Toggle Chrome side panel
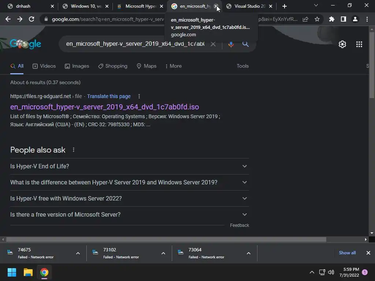Image resolution: width=375 pixels, height=281 pixels. 343,19
